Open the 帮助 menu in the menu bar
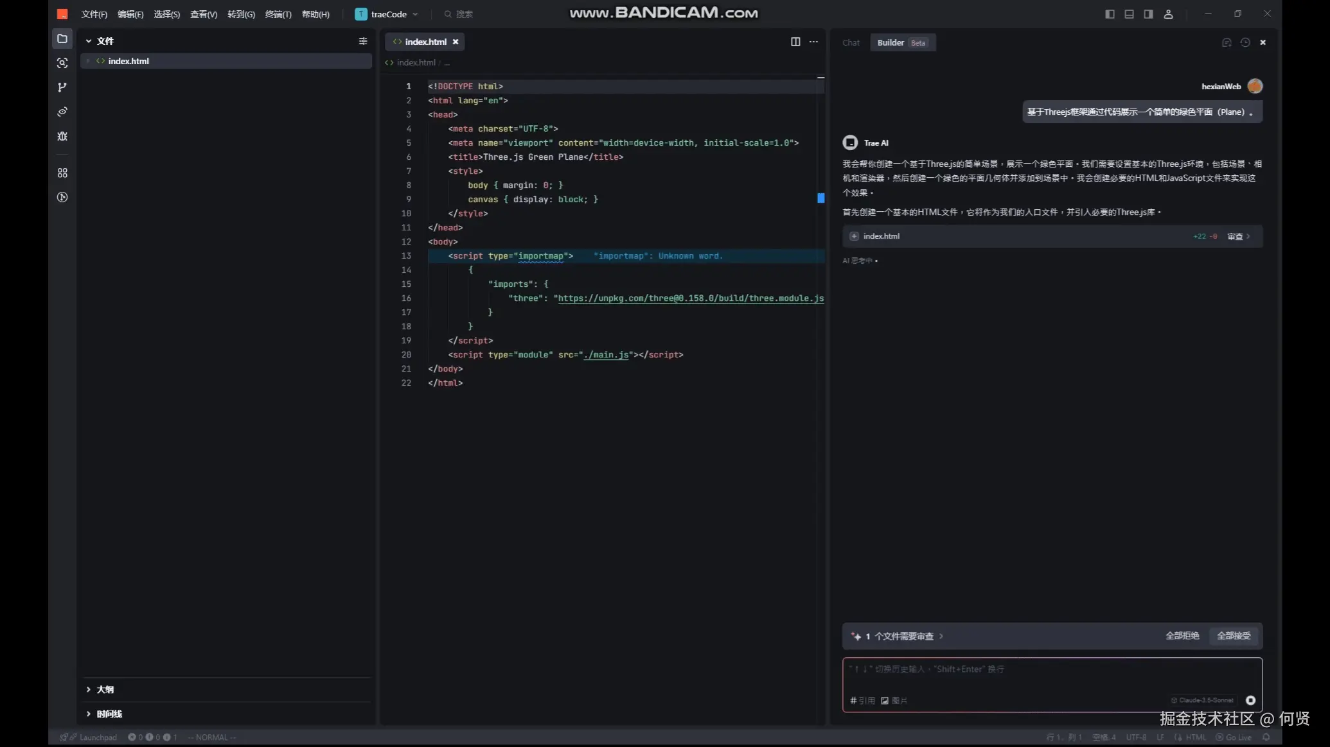Image resolution: width=1330 pixels, height=747 pixels. pyautogui.click(x=315, y=14)
